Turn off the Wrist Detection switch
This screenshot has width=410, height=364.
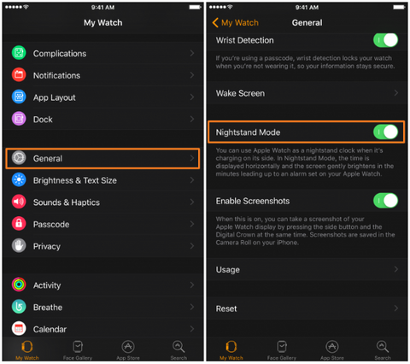coord(386,40)
